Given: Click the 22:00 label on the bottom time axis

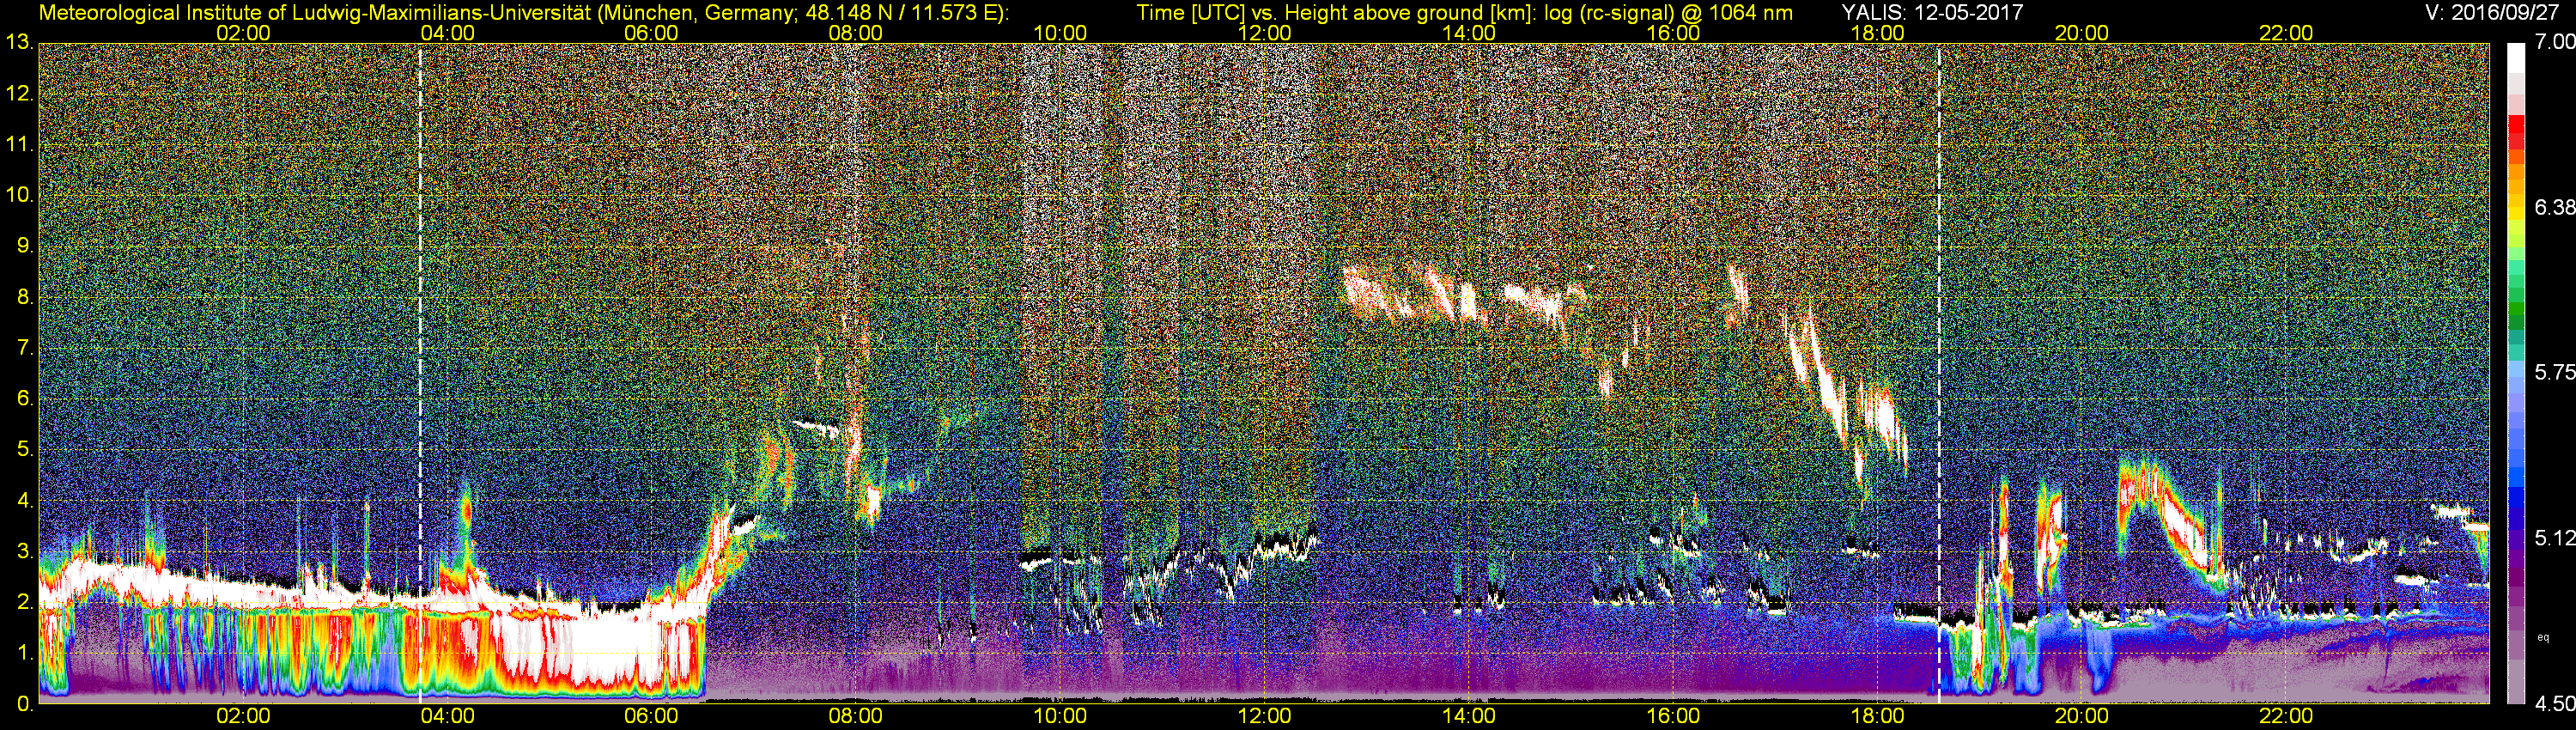Looking at the screenshot, I should 2286,716.
